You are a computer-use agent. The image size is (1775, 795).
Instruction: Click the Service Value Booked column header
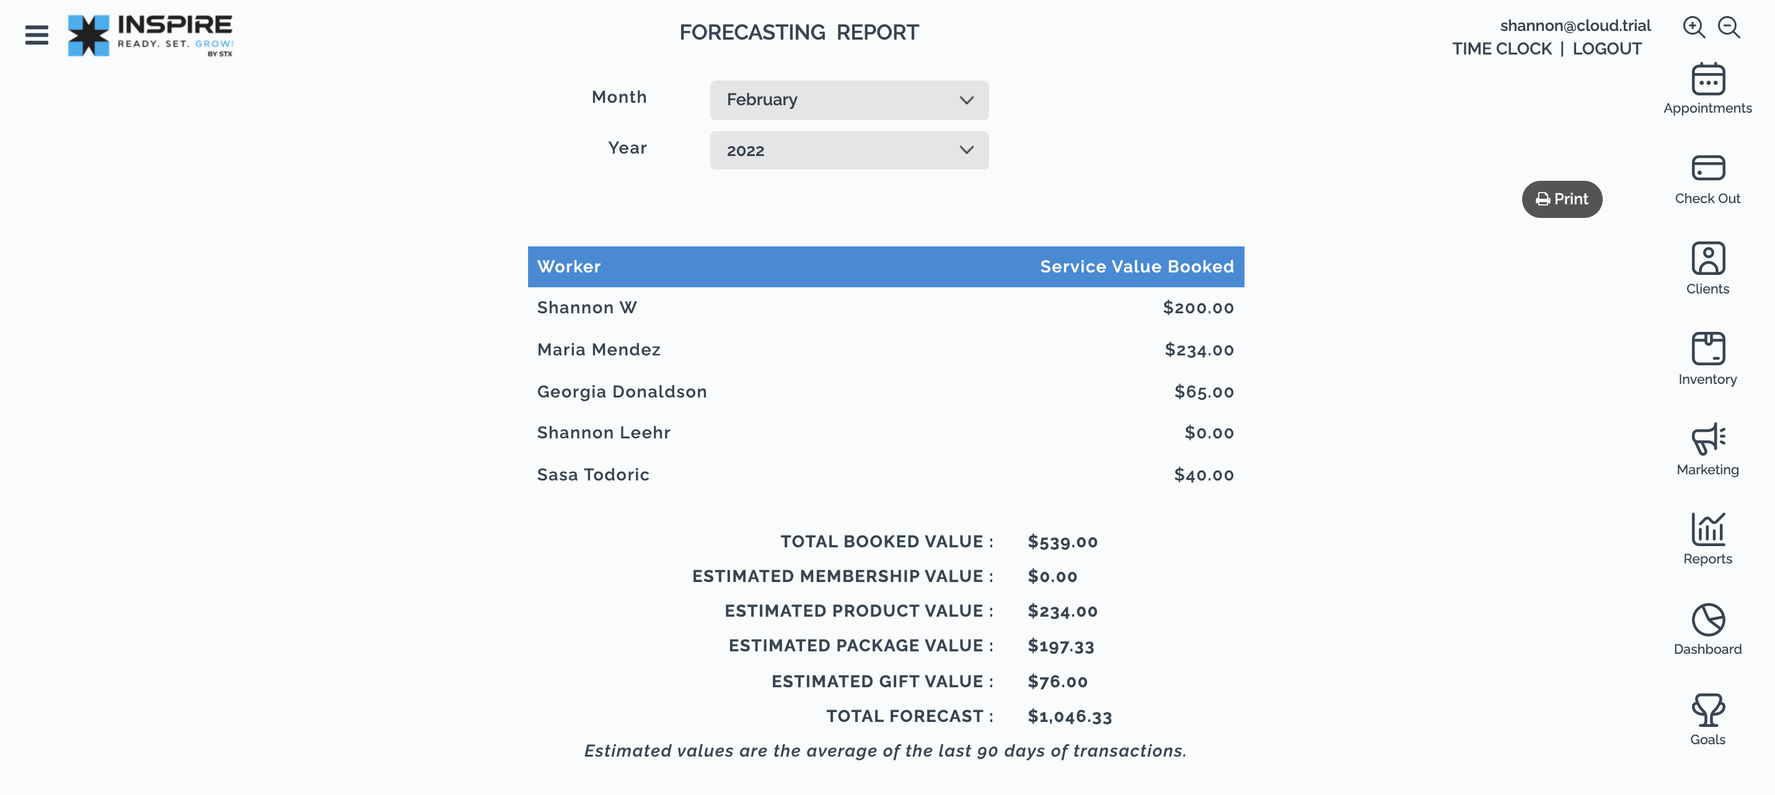(1136, 267)
